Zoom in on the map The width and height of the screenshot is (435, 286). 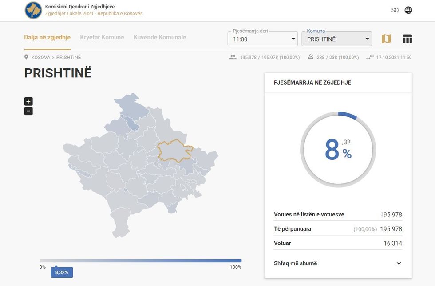coord(28,101)
